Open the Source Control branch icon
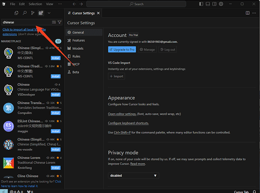The height and width of the screenshot is (193, 260). [x=33, y=13]
